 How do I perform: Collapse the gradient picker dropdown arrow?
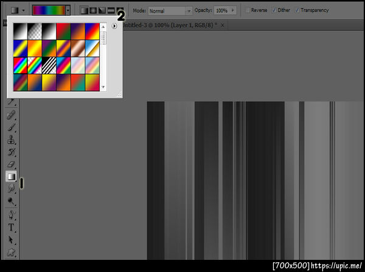point(68,10)
